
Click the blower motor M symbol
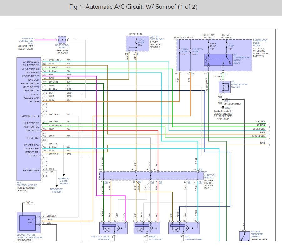pos(28,203)
